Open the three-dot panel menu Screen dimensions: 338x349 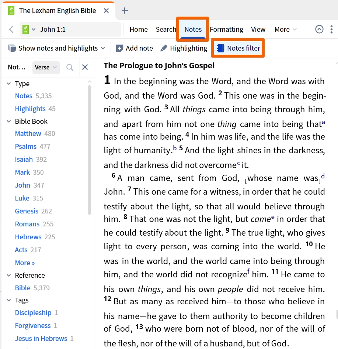331,30
